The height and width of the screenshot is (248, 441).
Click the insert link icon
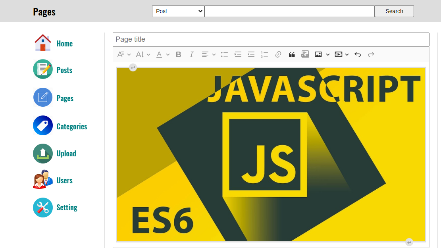tap(278, 54)
